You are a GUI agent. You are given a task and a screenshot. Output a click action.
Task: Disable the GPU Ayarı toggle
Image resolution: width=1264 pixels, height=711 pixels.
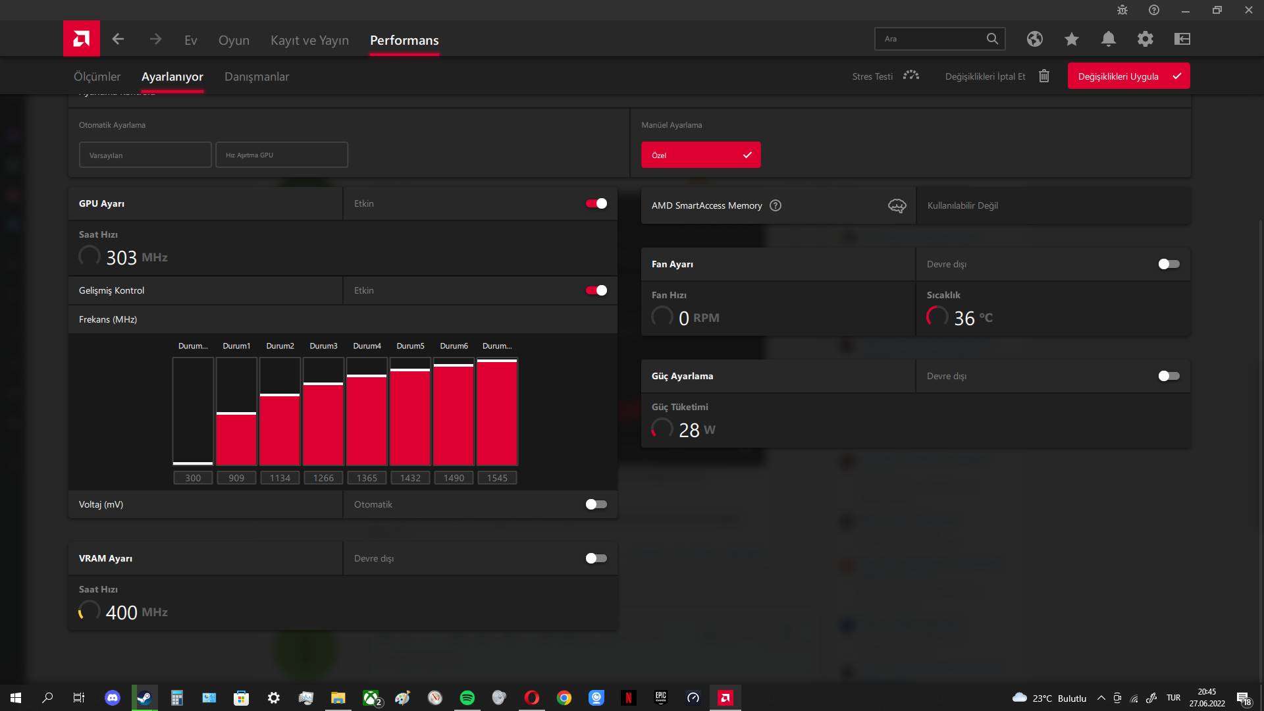596,203
